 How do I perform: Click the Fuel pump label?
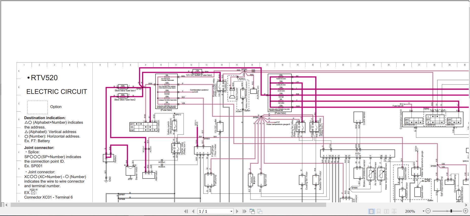click(216, 180)
